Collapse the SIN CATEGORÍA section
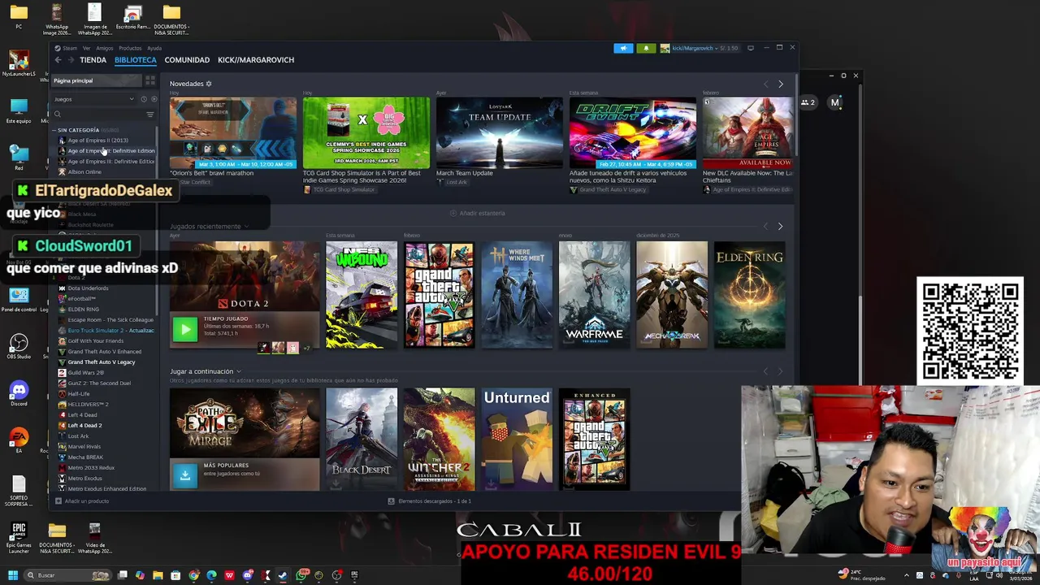 click(x=54, y=130)
